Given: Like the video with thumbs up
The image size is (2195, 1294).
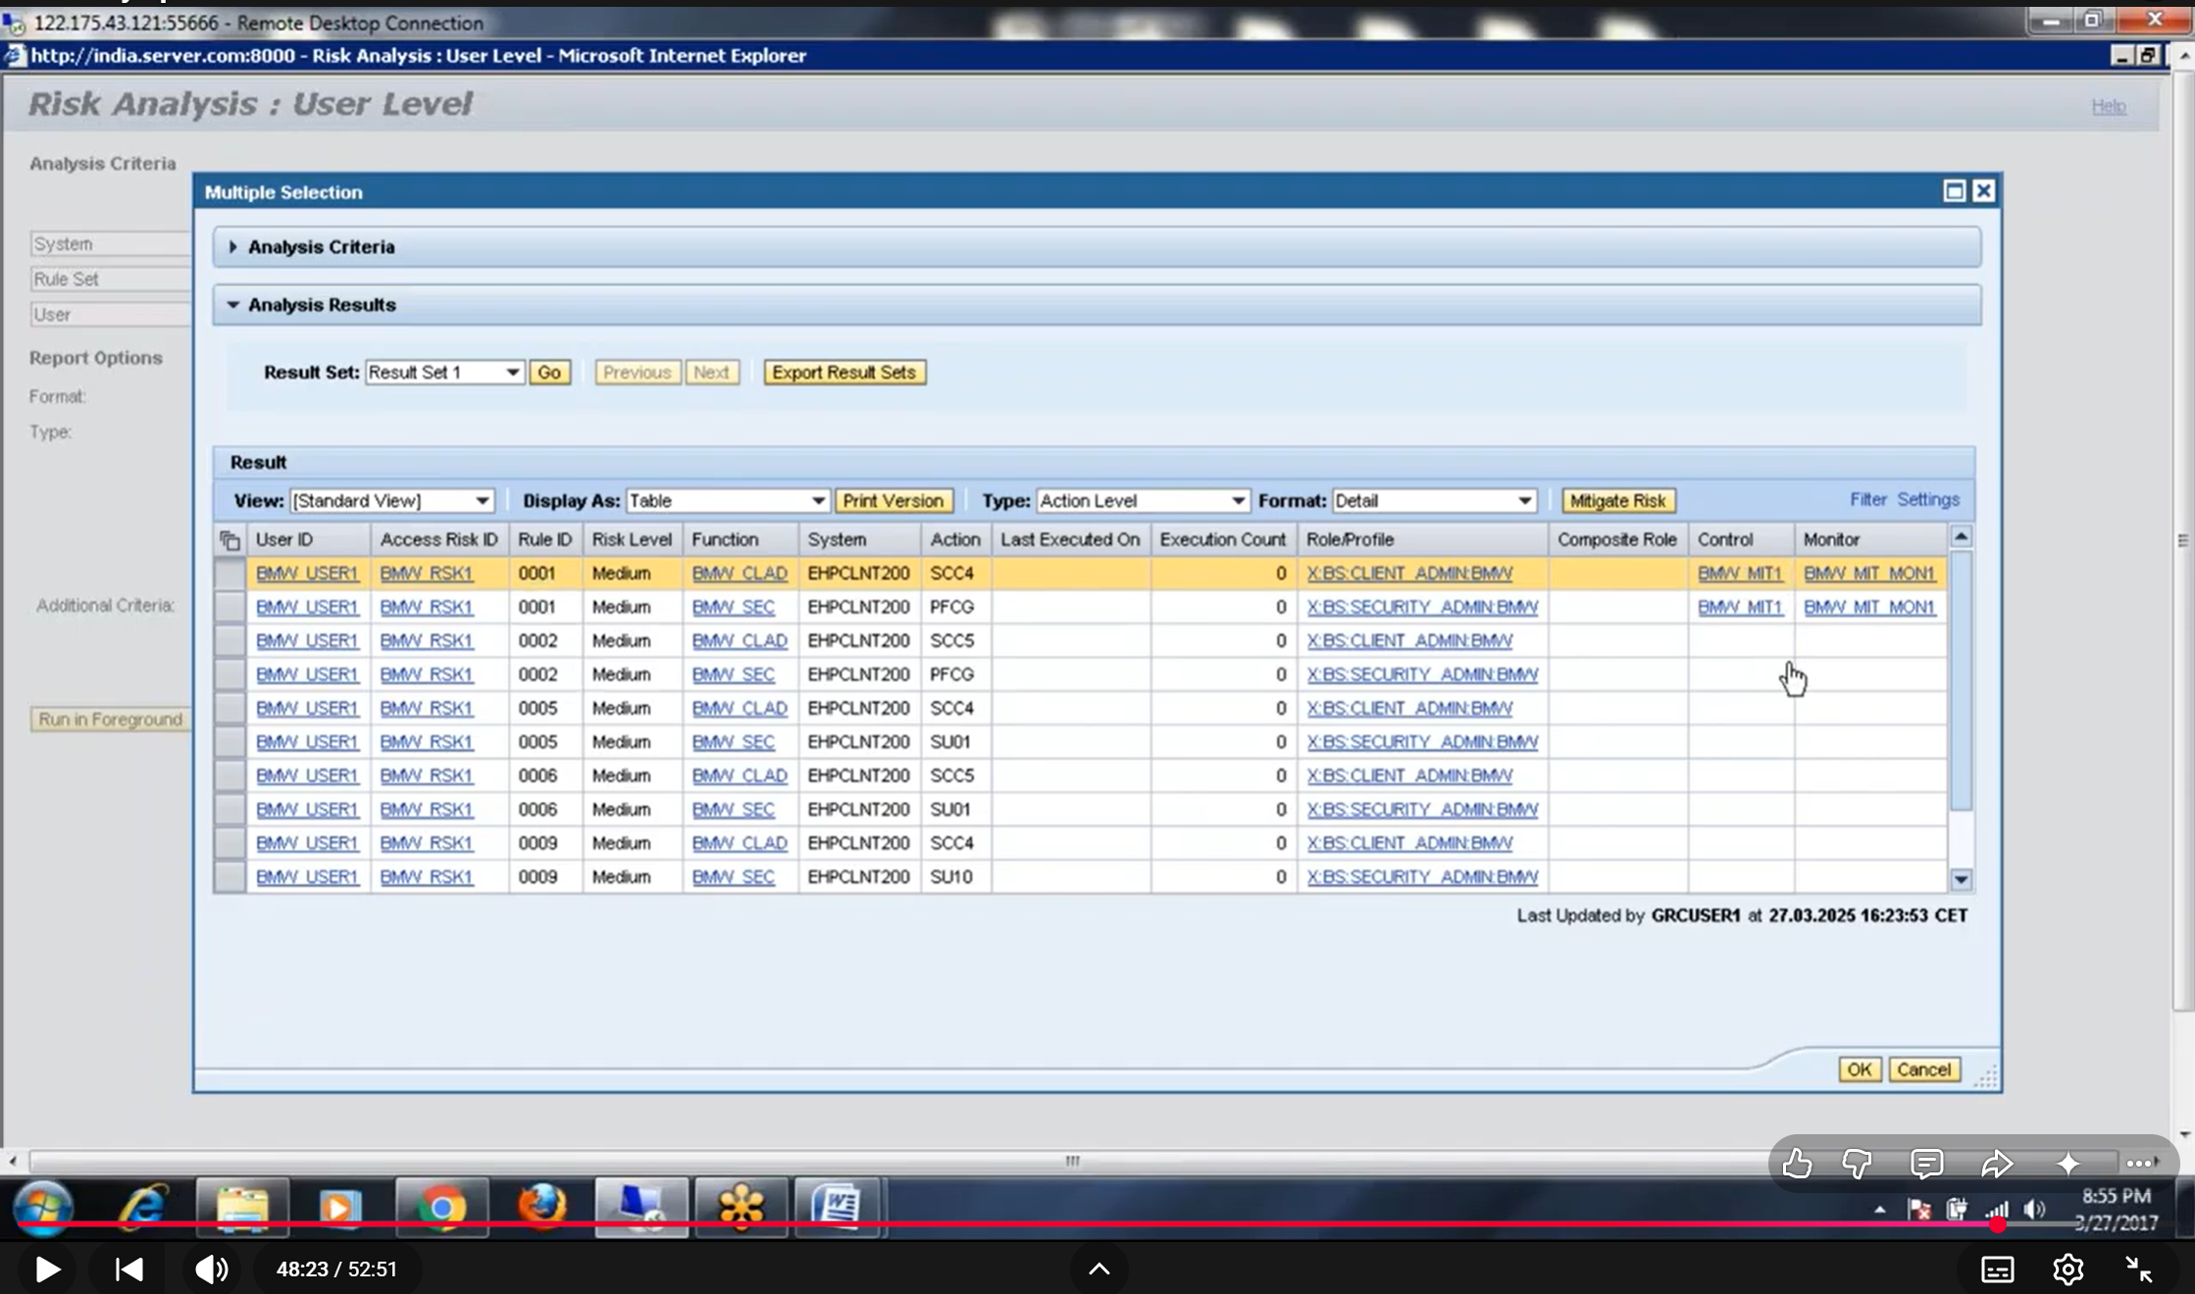Looking at the screenshot, I should [1797, 1164].
